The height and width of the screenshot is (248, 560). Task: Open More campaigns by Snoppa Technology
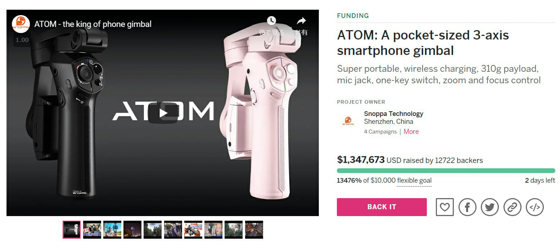point(411,131)
